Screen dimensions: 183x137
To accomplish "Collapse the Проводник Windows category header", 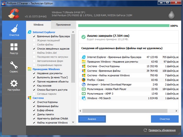I will point(45,69).
